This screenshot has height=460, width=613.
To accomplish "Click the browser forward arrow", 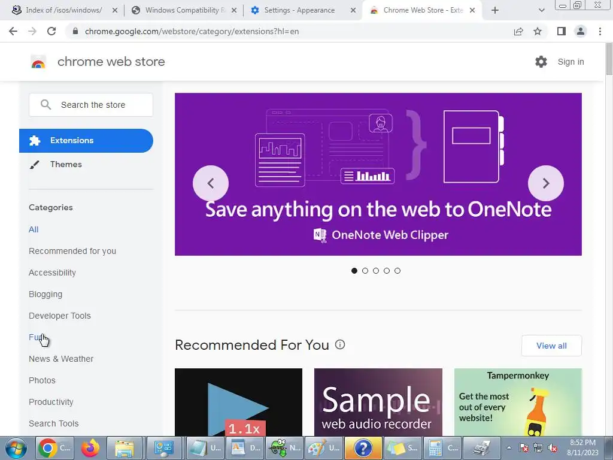I will (32, 31).
